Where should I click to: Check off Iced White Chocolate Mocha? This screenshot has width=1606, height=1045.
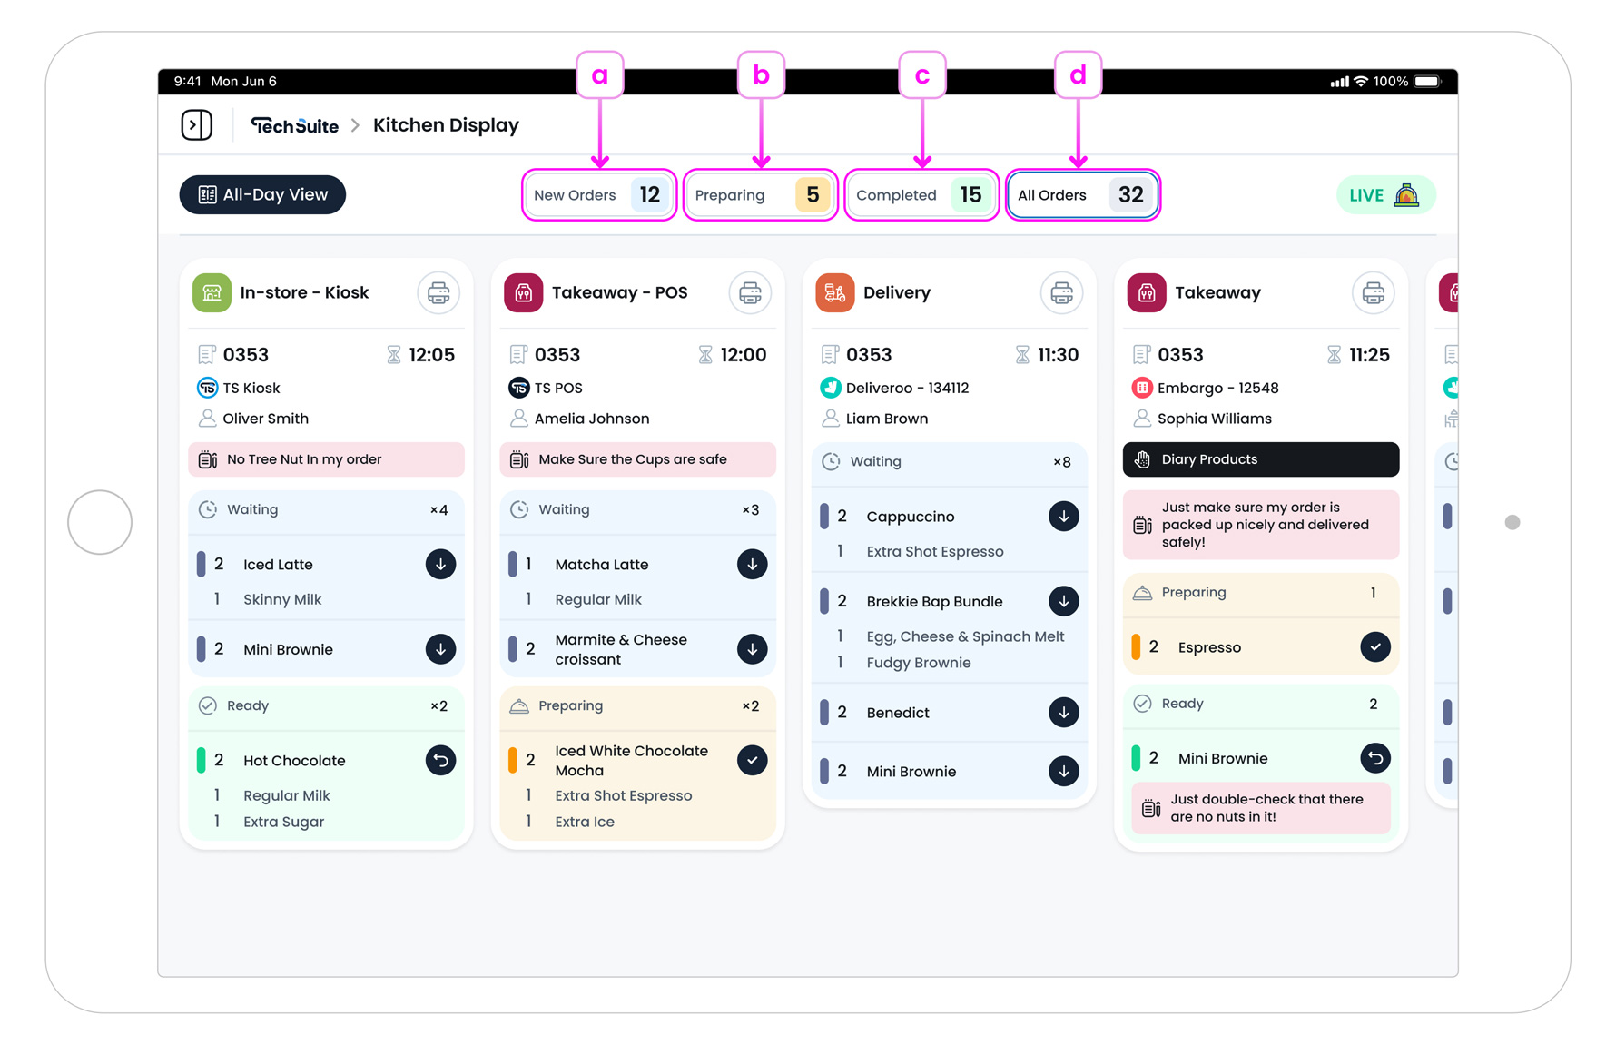click(752, 761)
